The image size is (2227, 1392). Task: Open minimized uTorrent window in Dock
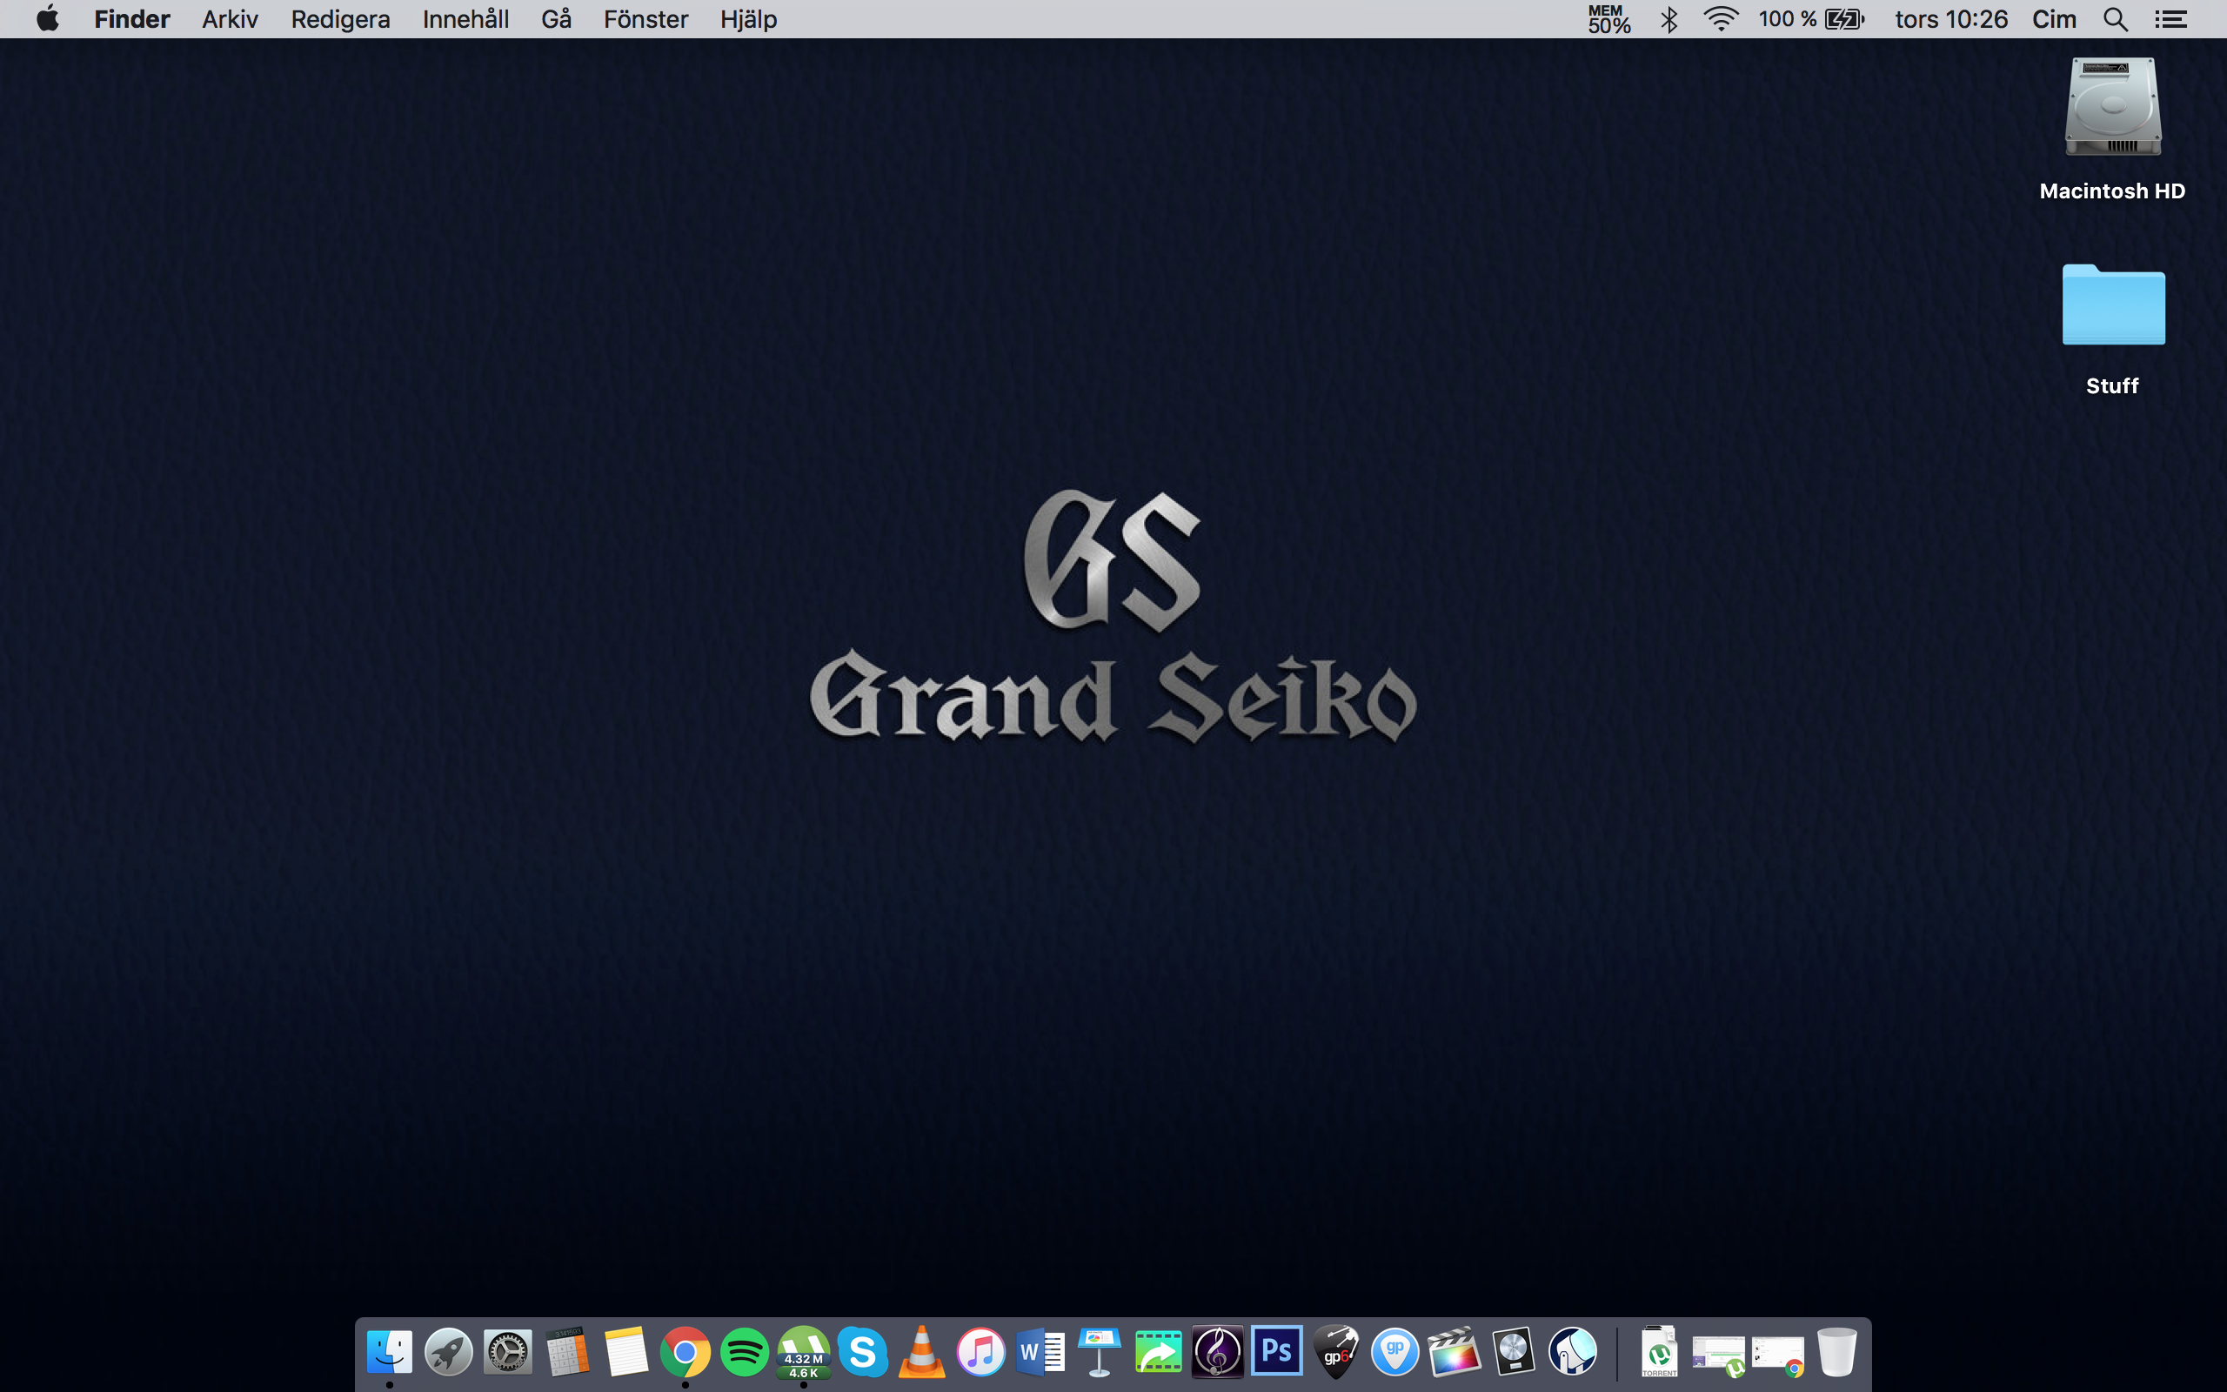(1718, 1355)
